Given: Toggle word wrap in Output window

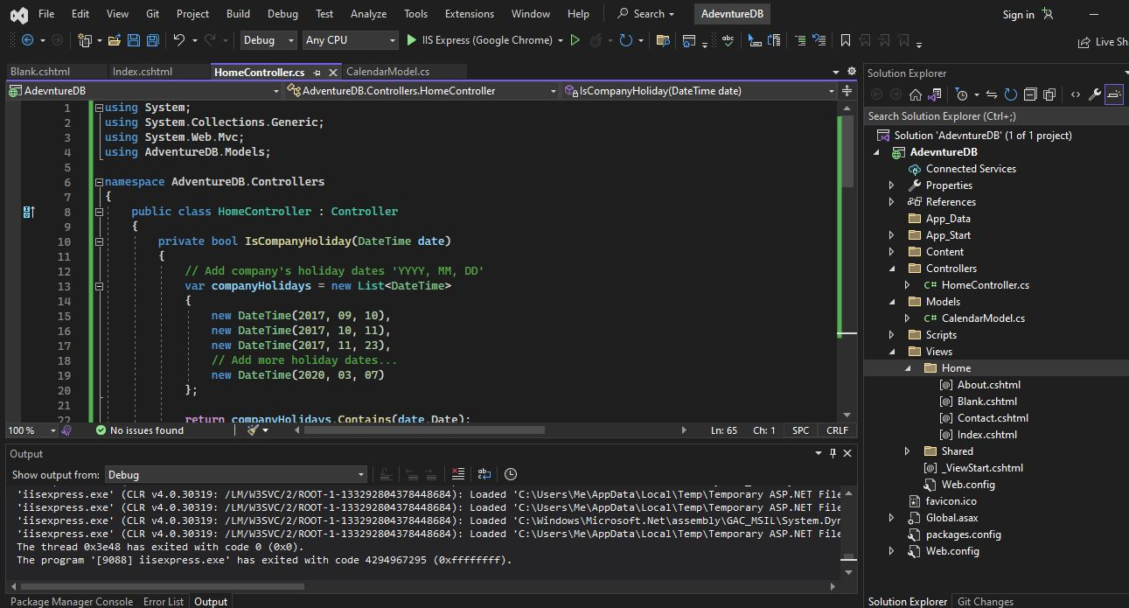Looking at the screenshot, I should pyautogui.click(x=484, y=474).
